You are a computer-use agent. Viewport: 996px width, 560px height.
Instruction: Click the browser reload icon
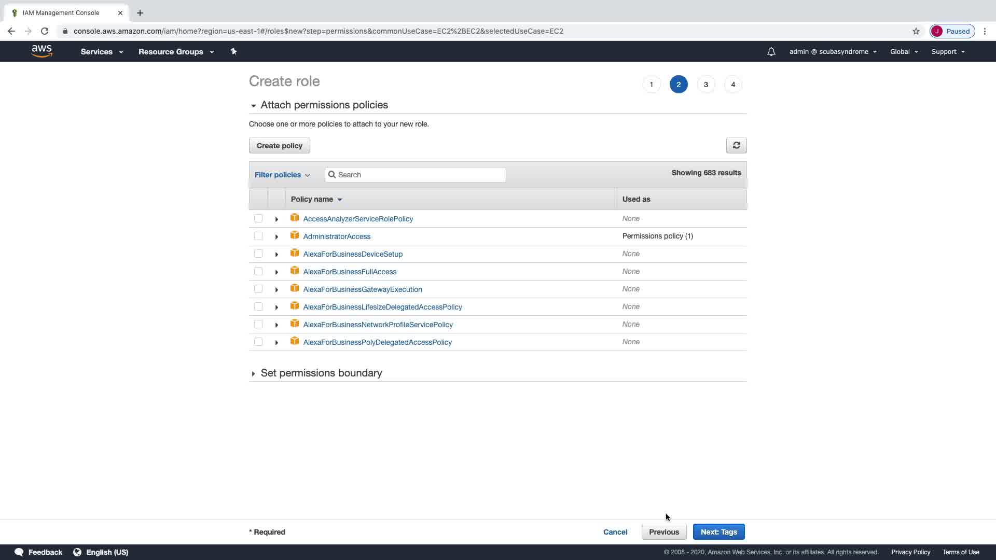point(45,31)
